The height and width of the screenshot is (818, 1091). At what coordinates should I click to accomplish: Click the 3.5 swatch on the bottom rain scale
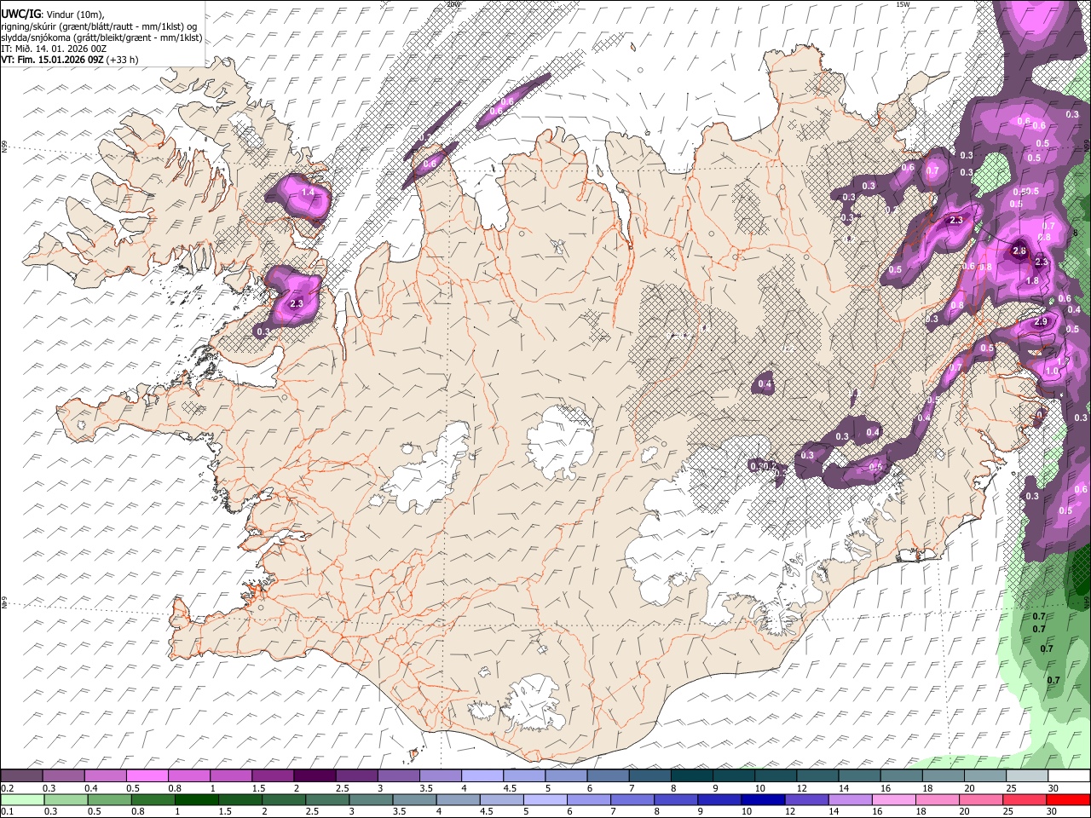coord(413,799)
